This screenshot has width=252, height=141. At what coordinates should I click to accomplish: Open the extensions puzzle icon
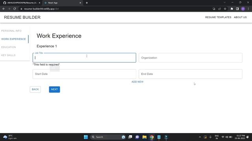click(232, 9)
